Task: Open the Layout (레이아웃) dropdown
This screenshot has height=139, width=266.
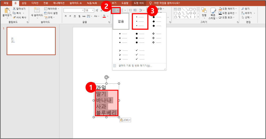Action: [x=52, y=9]
